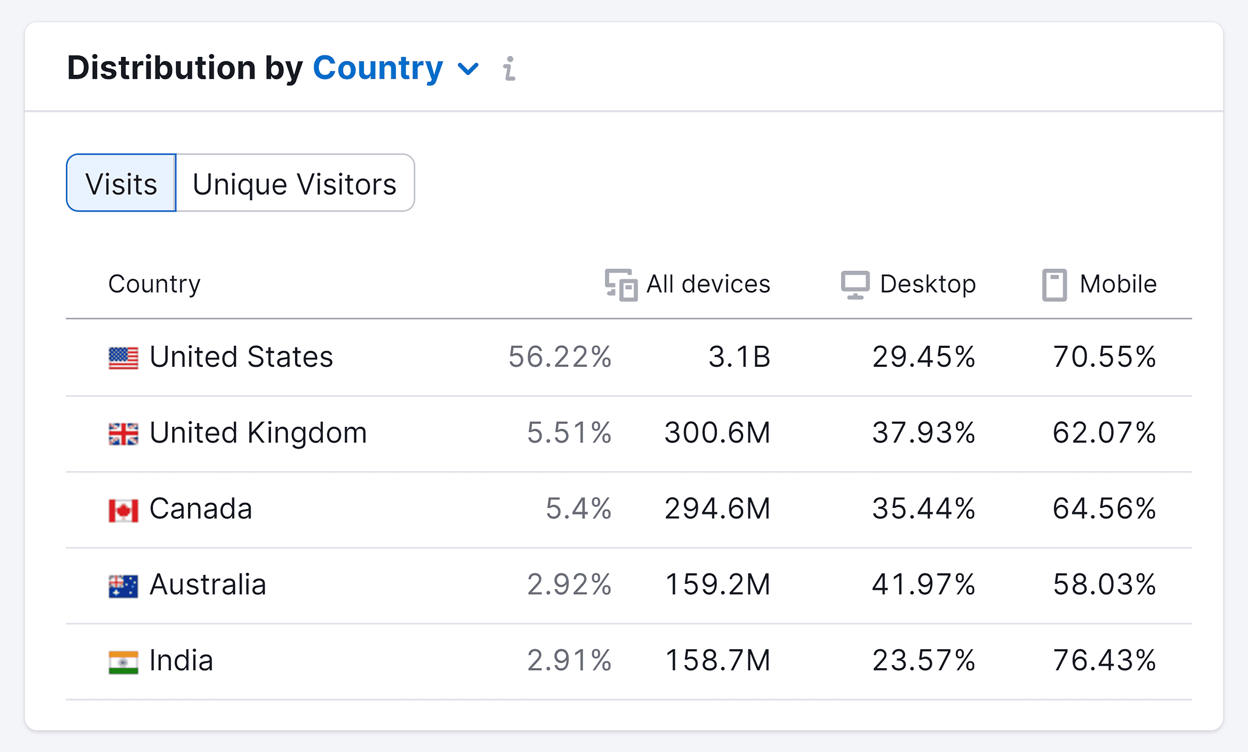1248x752 pixels.
Task: Click the info icon beside the title
Action: 509,68
